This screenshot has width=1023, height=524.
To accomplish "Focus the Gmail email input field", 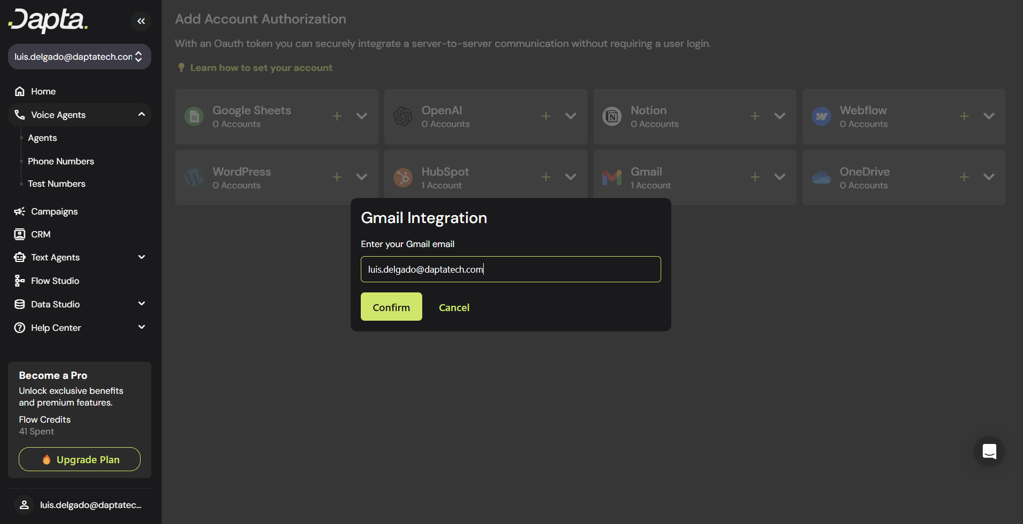I will coord(510,269).
